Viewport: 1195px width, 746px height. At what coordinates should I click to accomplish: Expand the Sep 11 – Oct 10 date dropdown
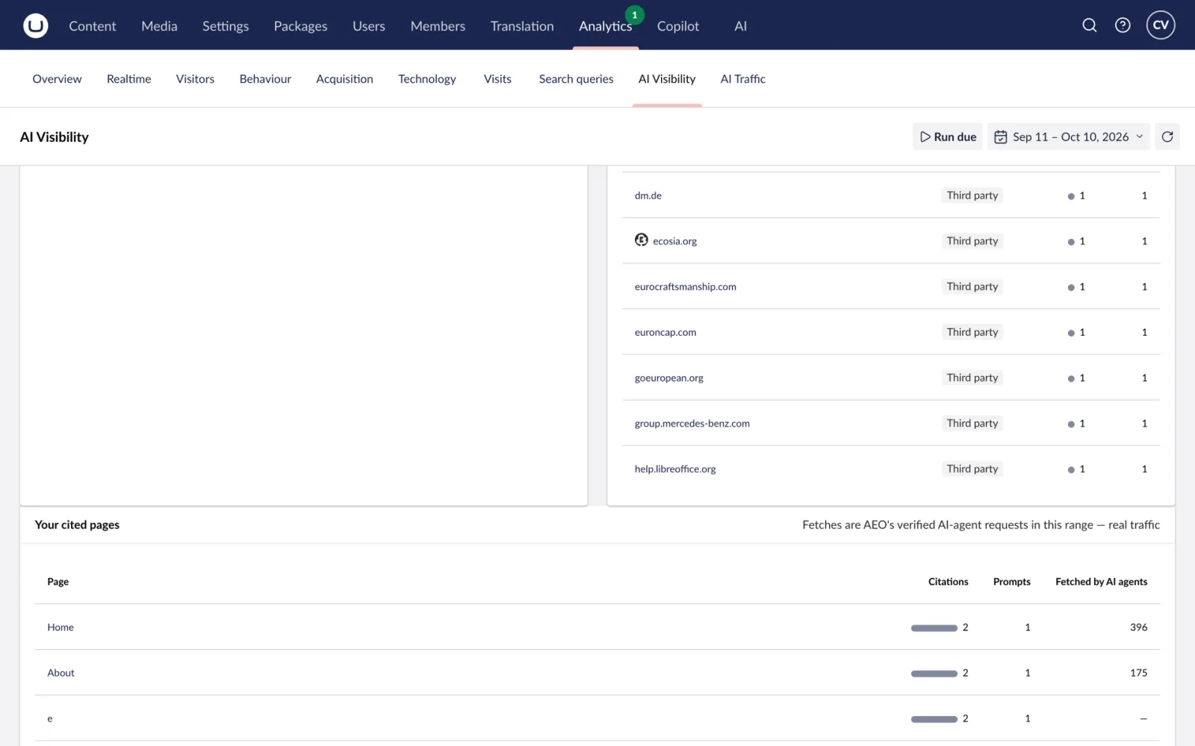(x=1069, y=137)
